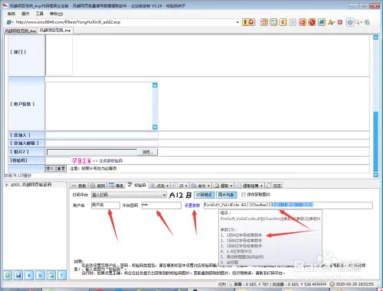
Task: Click the 识别测试 button
Action: (x=204, y=195)
